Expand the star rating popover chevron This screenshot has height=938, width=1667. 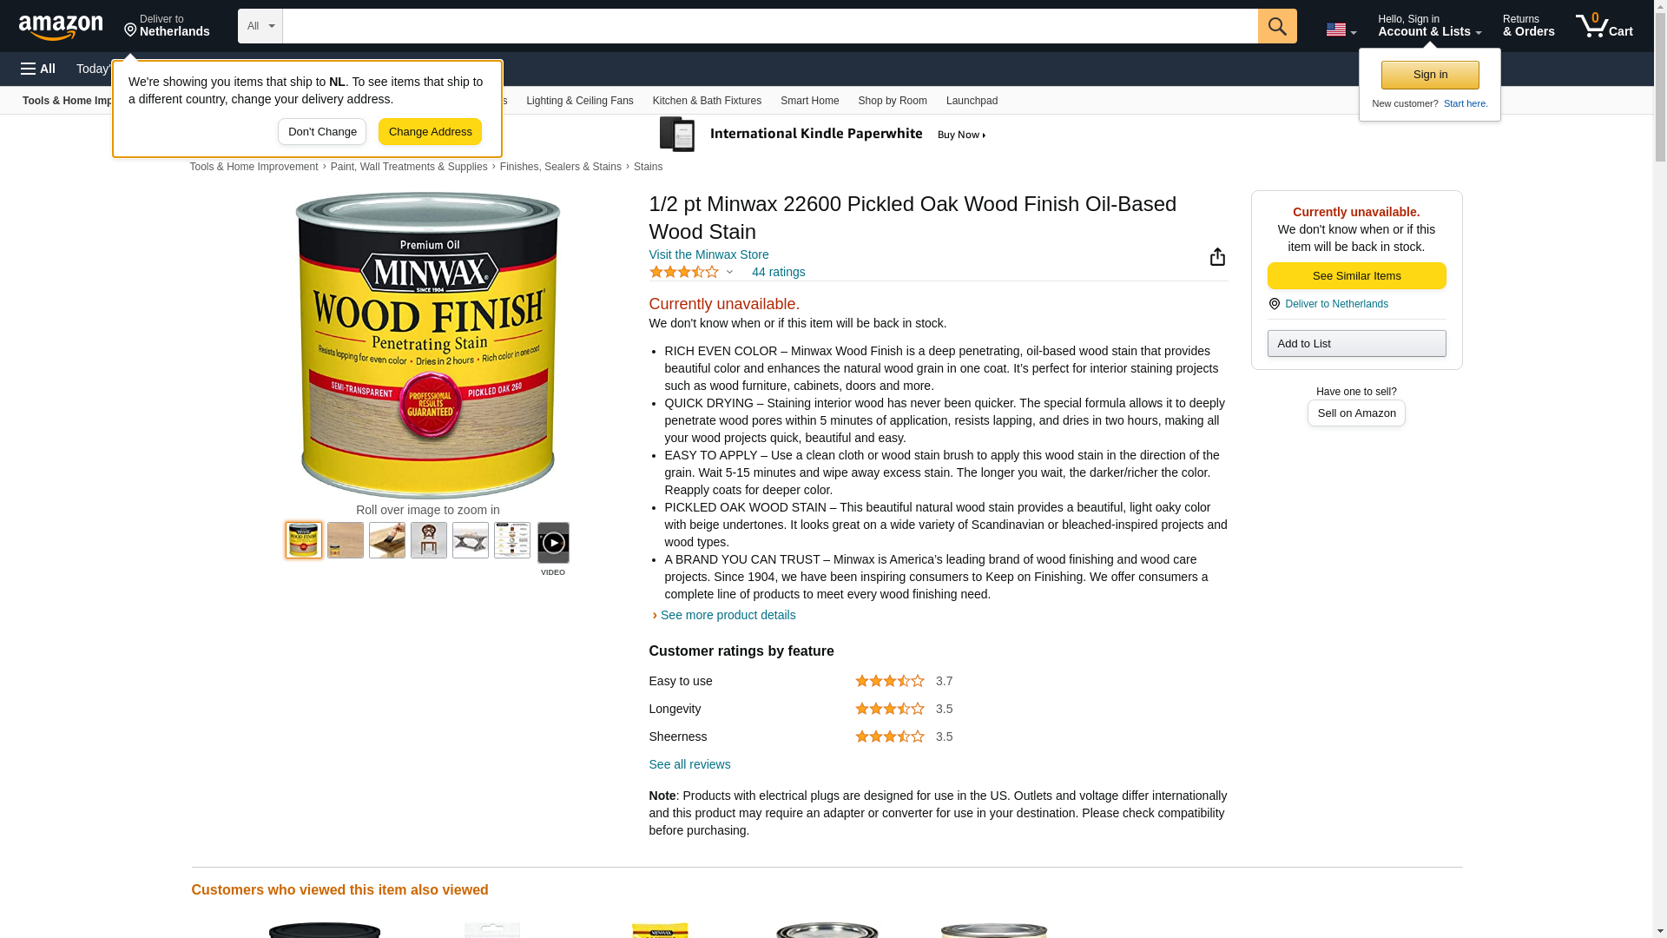point(729,273)
